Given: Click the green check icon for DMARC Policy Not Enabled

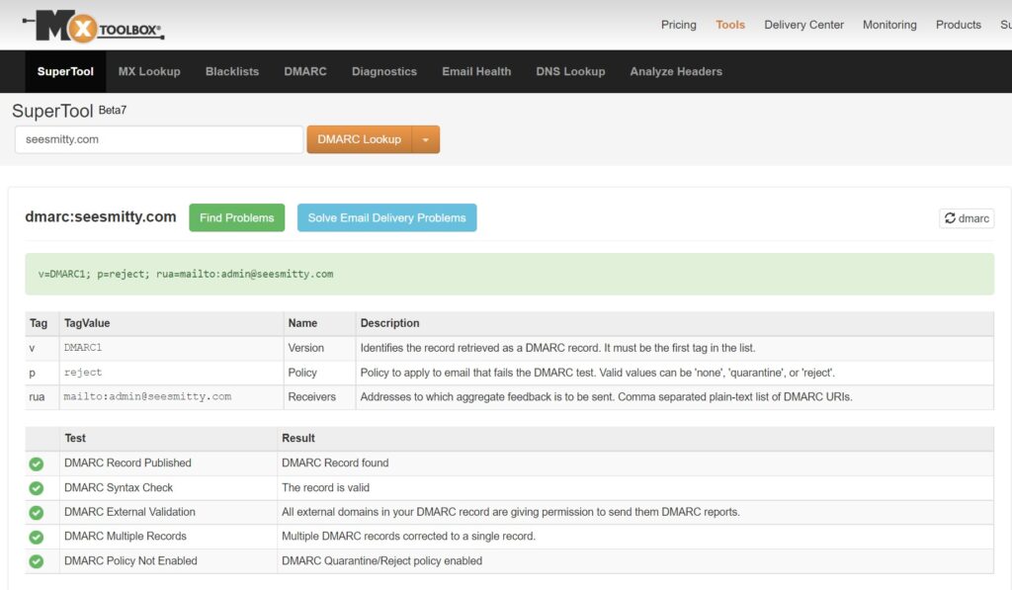Looking at the screenshot, I should click(37, 561).
